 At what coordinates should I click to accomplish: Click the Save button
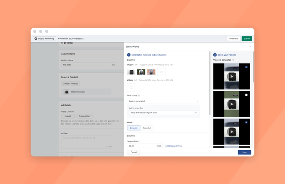pyautogui.click(x=244, y=152)
